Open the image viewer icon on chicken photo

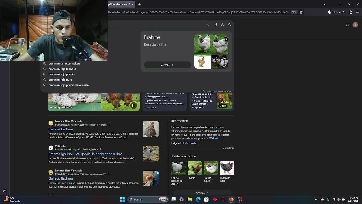[x=134, y=105]
